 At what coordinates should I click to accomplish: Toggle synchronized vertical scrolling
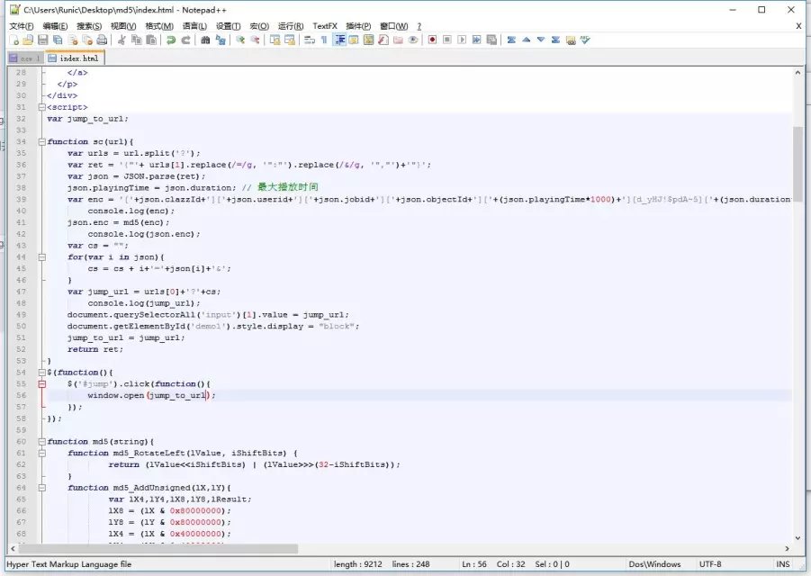(275, 40)
